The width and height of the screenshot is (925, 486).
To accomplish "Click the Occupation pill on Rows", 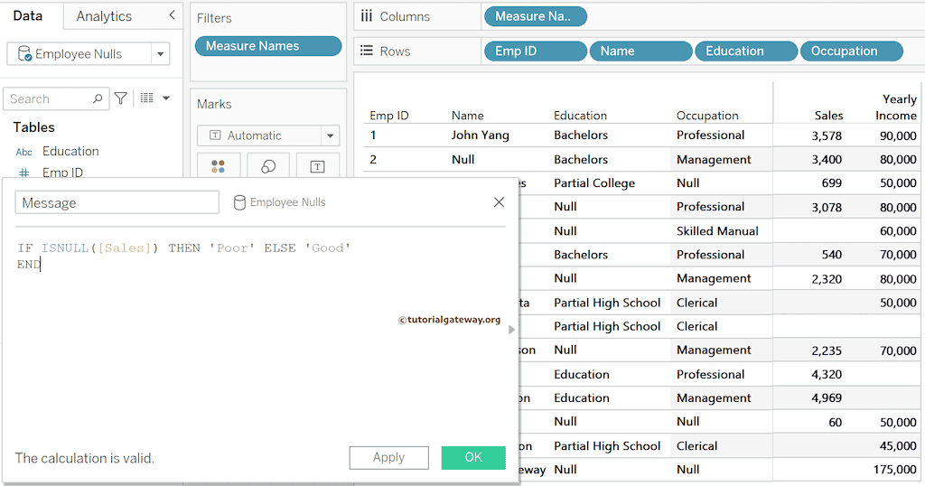I will (x=852, y=51).
